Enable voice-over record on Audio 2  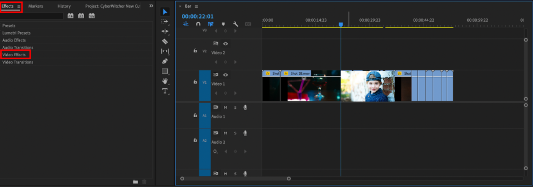(245, 133)
